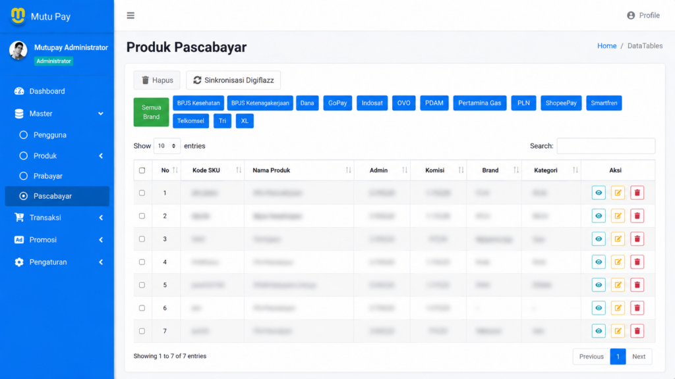Viewport: 675px width, 379px height.
Task: Edit product in row 6
Action: 618,308
